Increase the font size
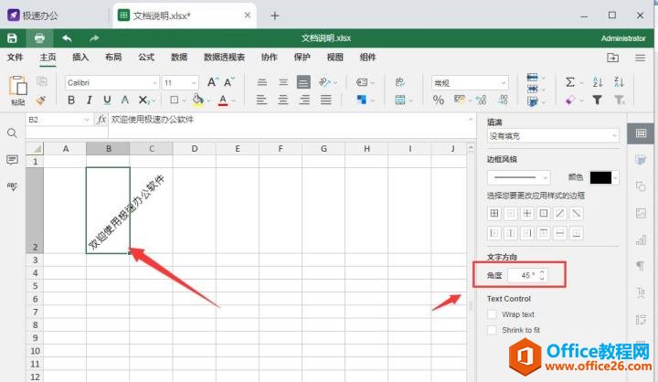 (x=212, y=82)
